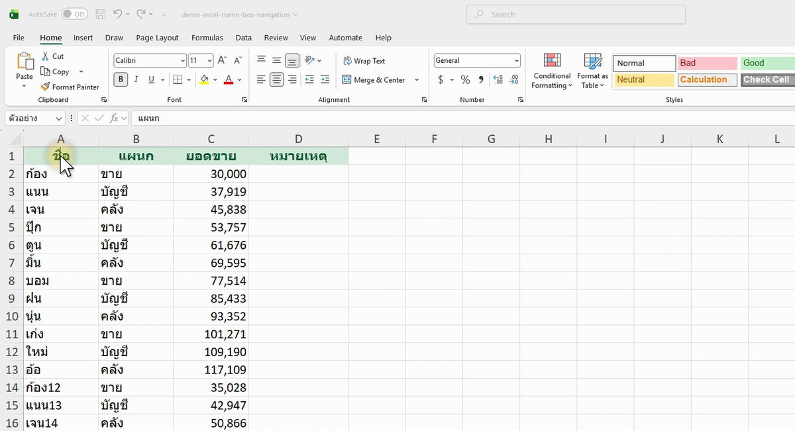
Task: Cut the selection with the scissors icon
Action: coord(46,56)
